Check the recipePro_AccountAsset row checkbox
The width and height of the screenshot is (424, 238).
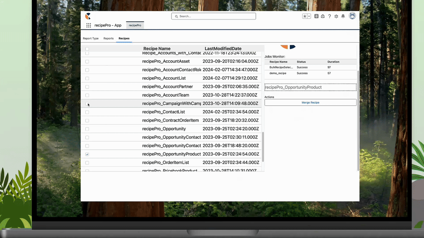87,62
